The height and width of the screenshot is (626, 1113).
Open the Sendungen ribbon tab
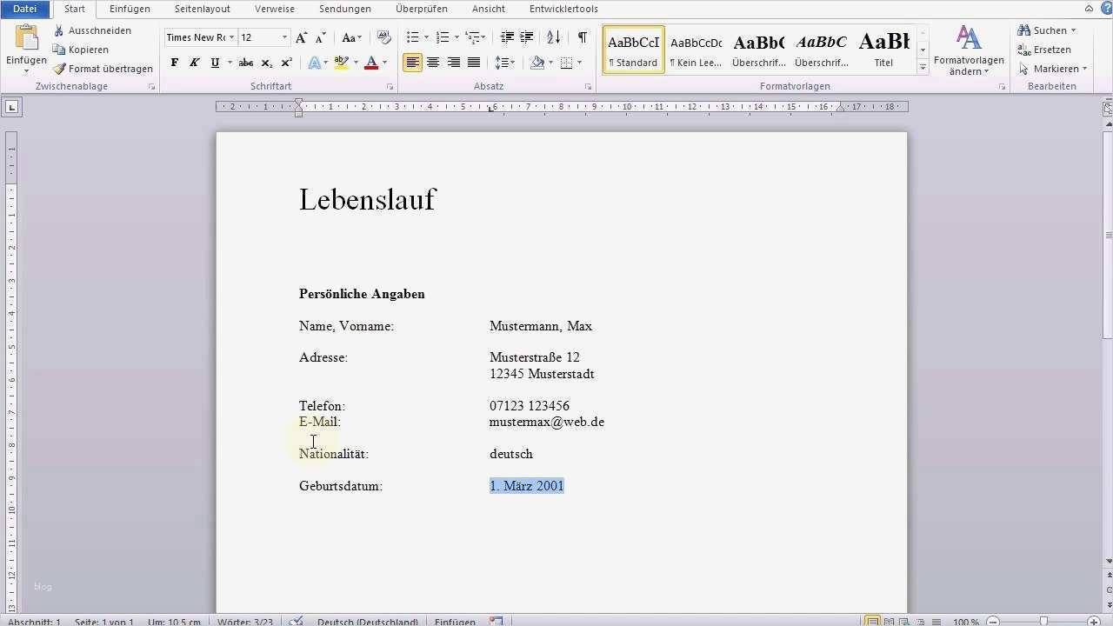(x=344, y=9)
